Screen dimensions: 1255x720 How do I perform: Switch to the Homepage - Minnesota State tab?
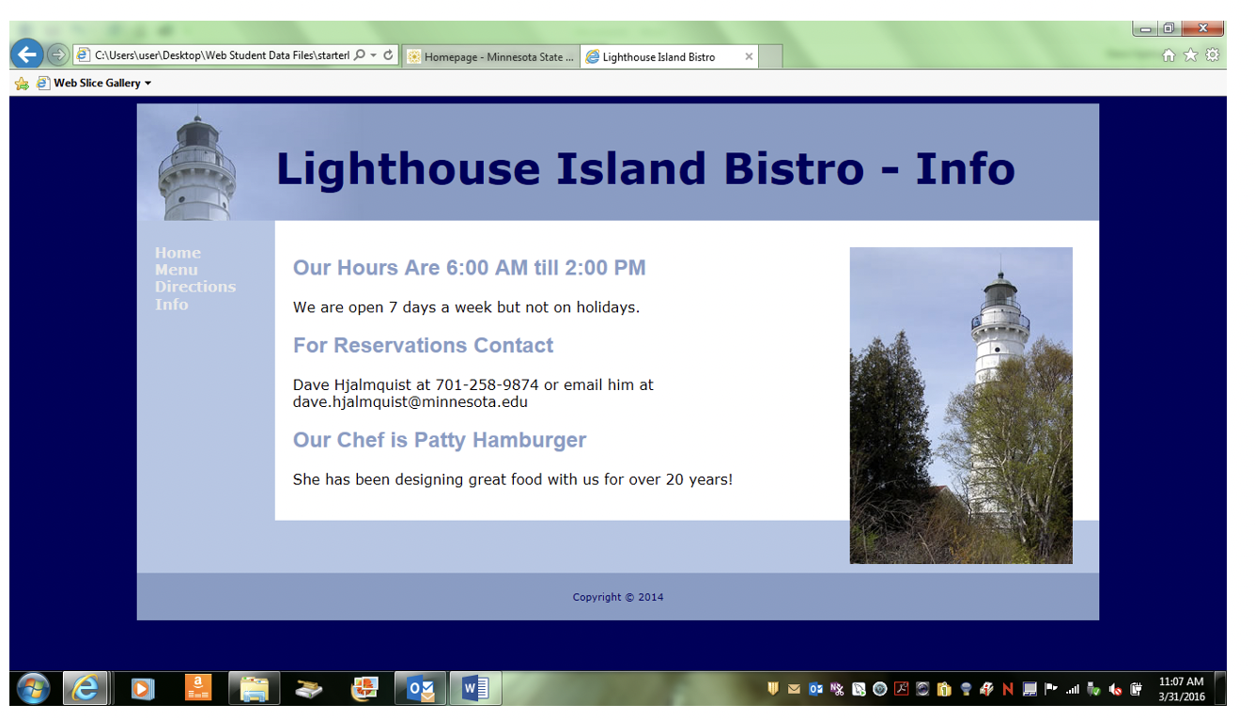pos(489,56)
